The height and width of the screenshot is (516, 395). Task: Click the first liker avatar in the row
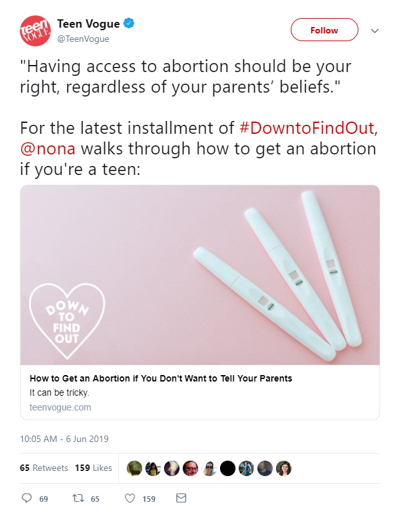pyautogui.click(x=135, y=468)
